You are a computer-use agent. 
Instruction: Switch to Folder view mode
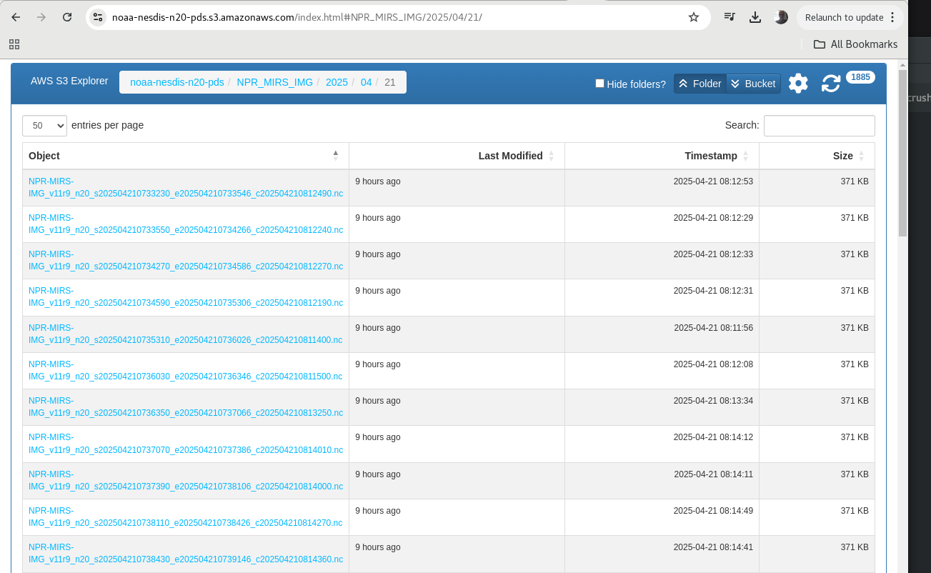click(700, 84)
